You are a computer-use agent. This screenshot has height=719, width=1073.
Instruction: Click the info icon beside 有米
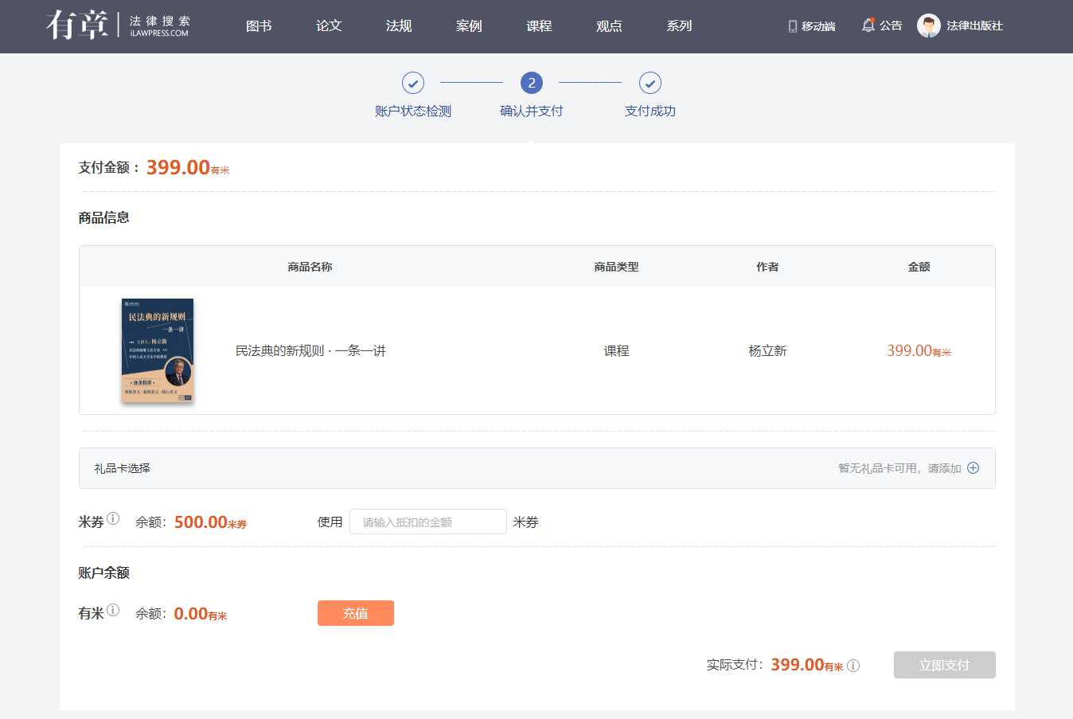[113, 610]
